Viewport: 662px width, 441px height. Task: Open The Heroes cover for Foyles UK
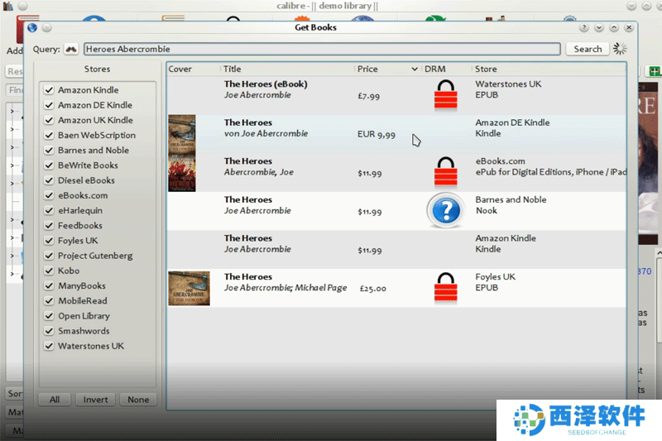click(189, 288)
